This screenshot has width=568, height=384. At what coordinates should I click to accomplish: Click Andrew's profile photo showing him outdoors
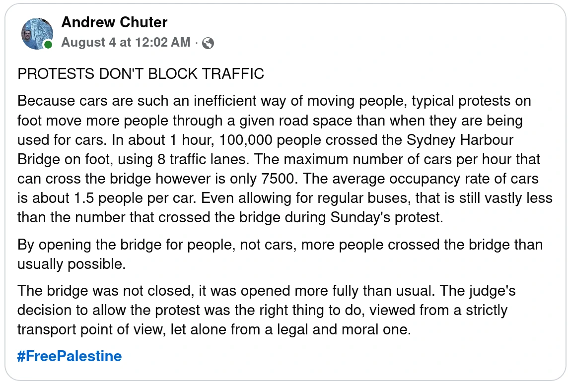[x=37, y=33]
